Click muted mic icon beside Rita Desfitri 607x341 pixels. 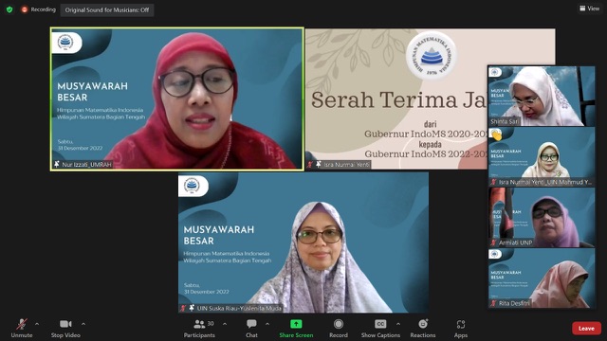click(493, 303)
